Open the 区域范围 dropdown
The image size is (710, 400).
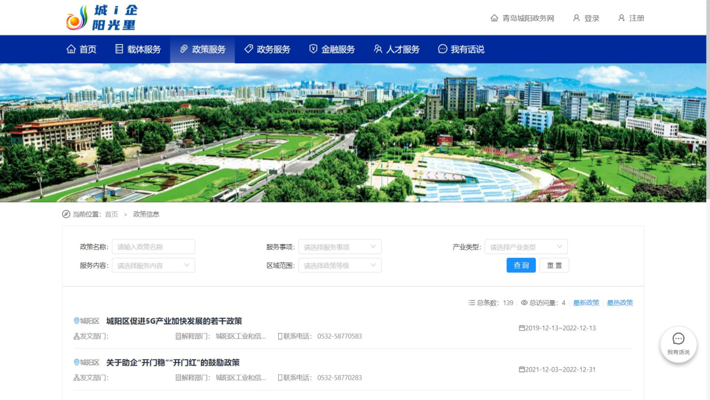pos(339,265)
